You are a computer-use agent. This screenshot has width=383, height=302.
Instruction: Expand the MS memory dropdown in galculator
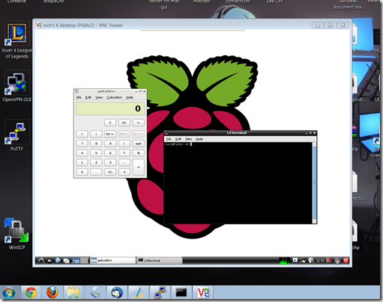pos(110,134)
